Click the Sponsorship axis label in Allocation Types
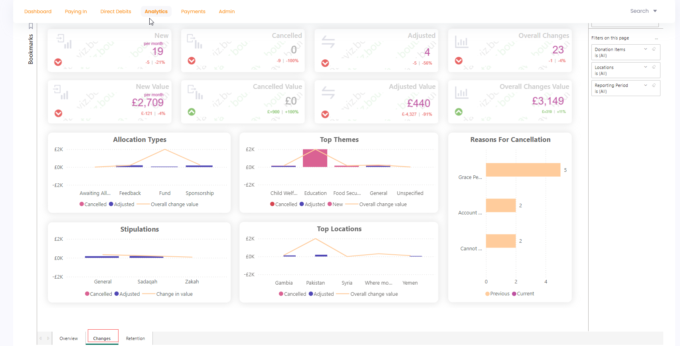 pyautogui.click(x=200, y=193)
